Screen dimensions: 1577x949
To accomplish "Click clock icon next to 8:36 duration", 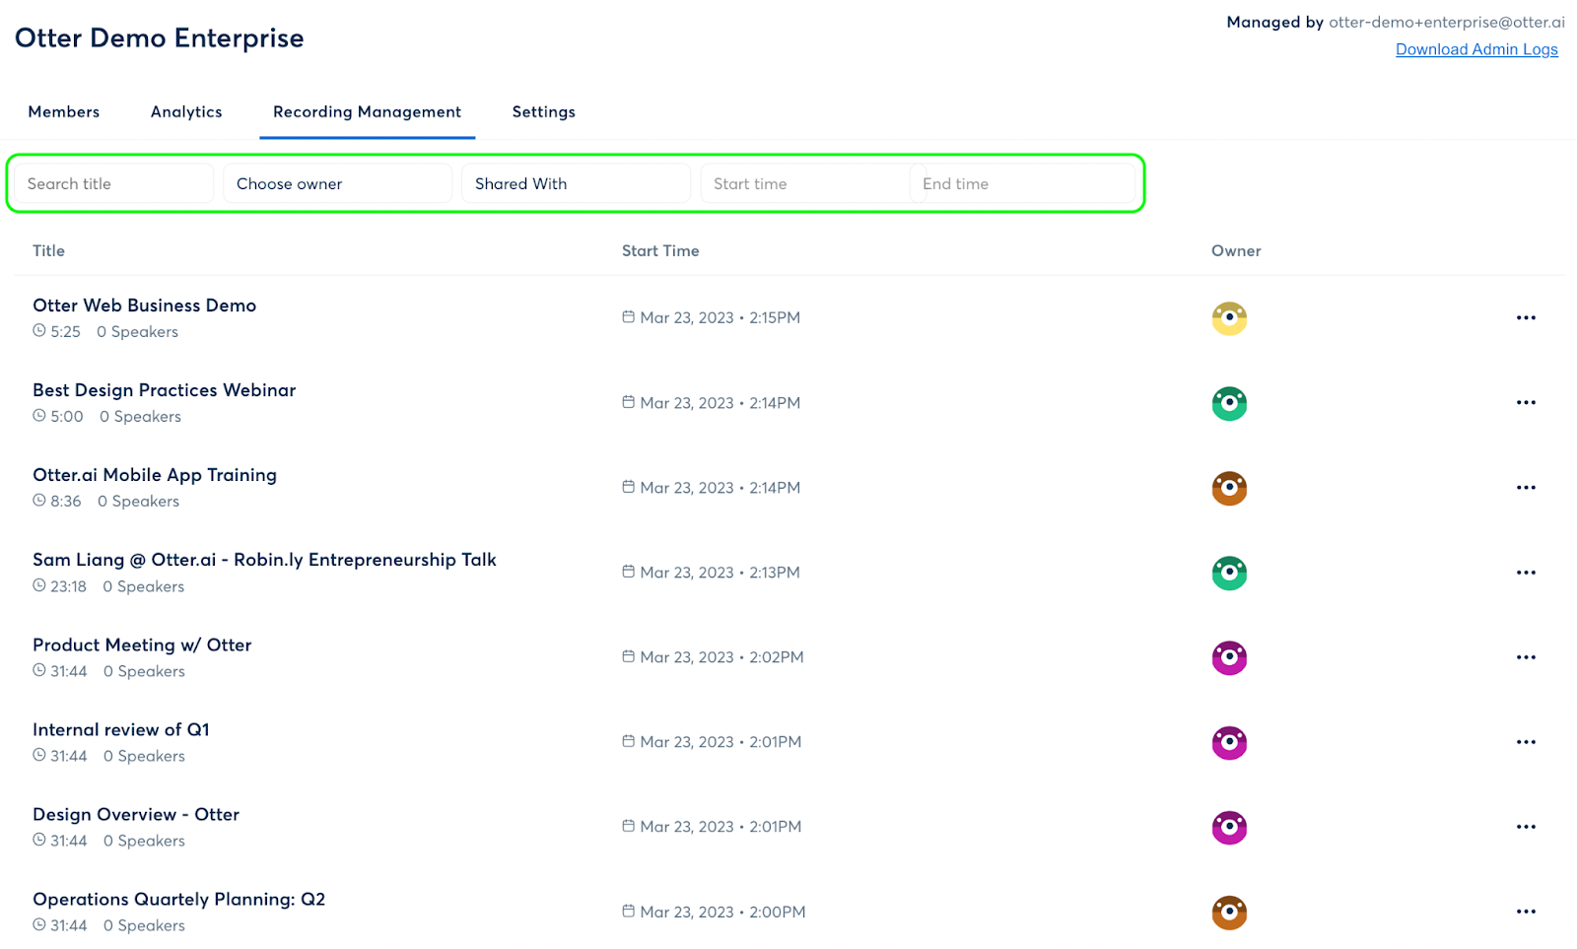I will click(39, 501).
